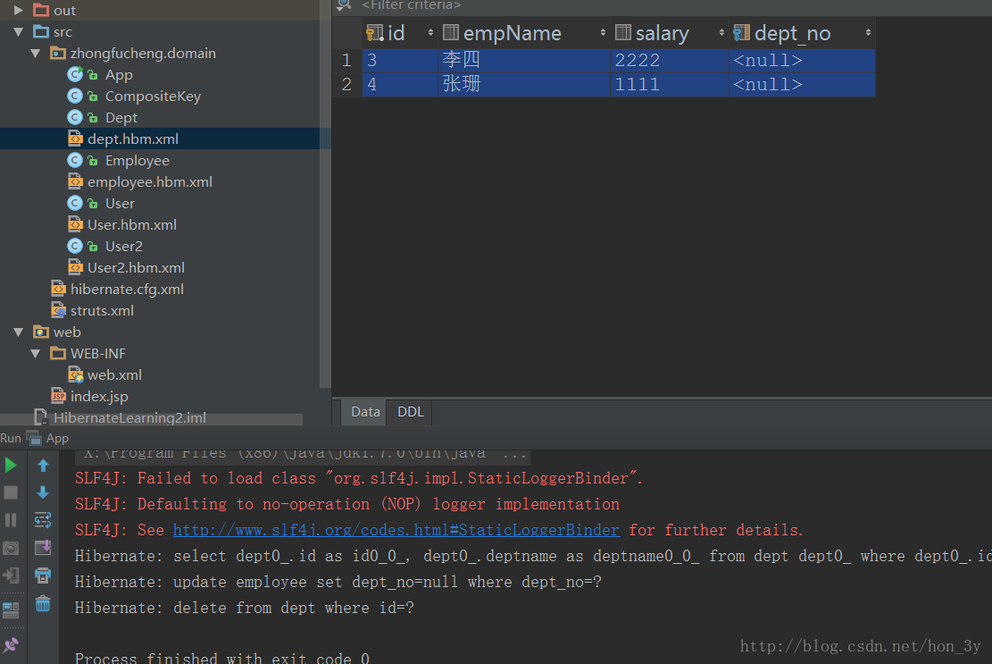Viewport: 992px width, 664px height.
Task: Open the User class
Action: (x=120, y=203)
